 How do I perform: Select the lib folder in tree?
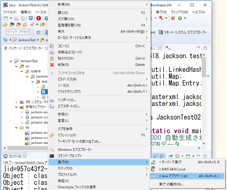27,128
